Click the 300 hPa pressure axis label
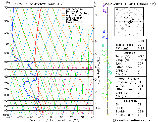Image resolution: width=158 pixels, height=122 pixels. (x=7, y=8)
